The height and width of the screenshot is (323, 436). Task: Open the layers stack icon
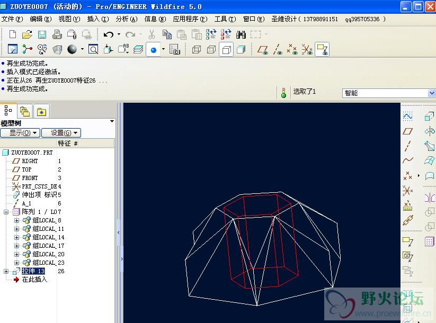(x=138, y=49)
